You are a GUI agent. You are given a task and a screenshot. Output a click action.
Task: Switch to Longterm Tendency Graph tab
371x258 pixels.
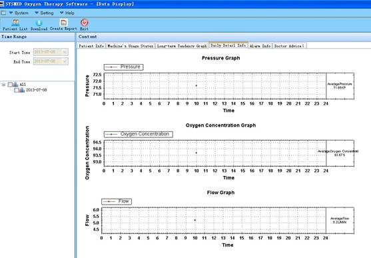click(182, 46)
